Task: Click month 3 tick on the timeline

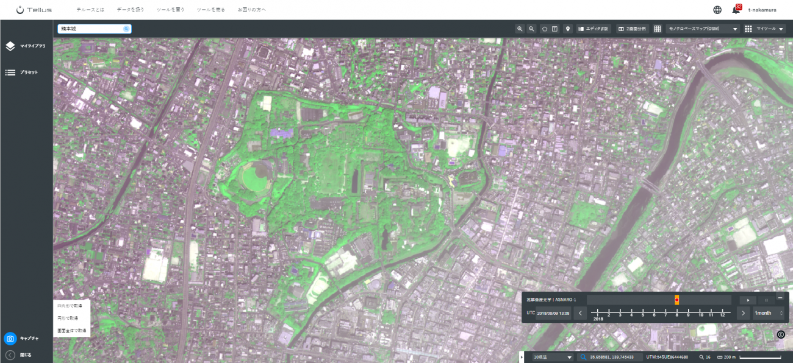Action: point(620,314)
